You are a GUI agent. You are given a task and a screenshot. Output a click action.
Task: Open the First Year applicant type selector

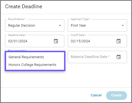tap(97, 25)
